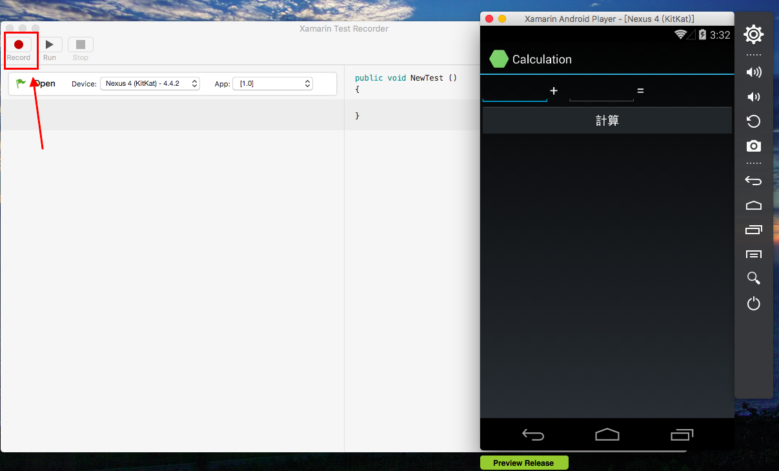Click the Wi-Fi icon in the Android status bar
Image resolution: width=779 pixels, height=471 pixels.
[680, 34]
